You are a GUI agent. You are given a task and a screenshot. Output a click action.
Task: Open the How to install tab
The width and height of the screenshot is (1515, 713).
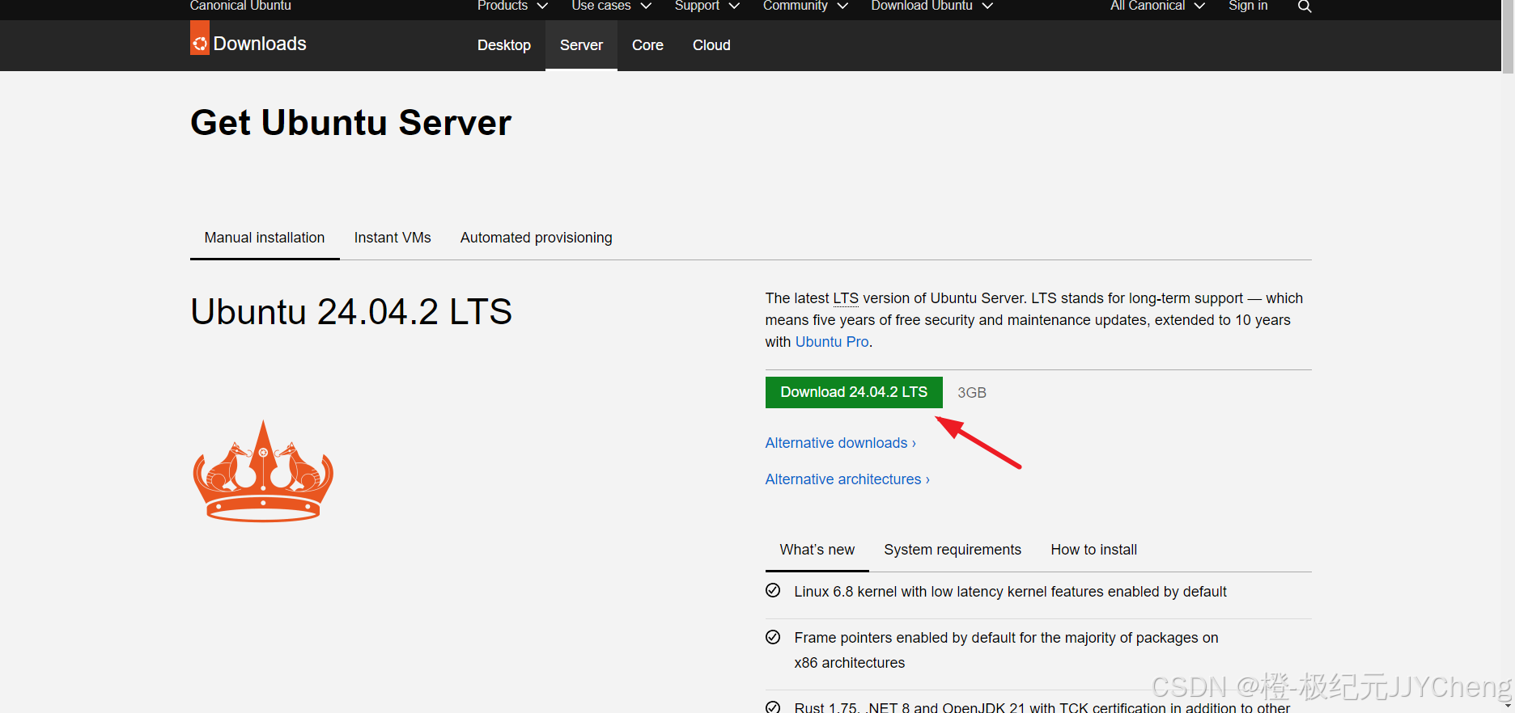(x=1093, y=550)
